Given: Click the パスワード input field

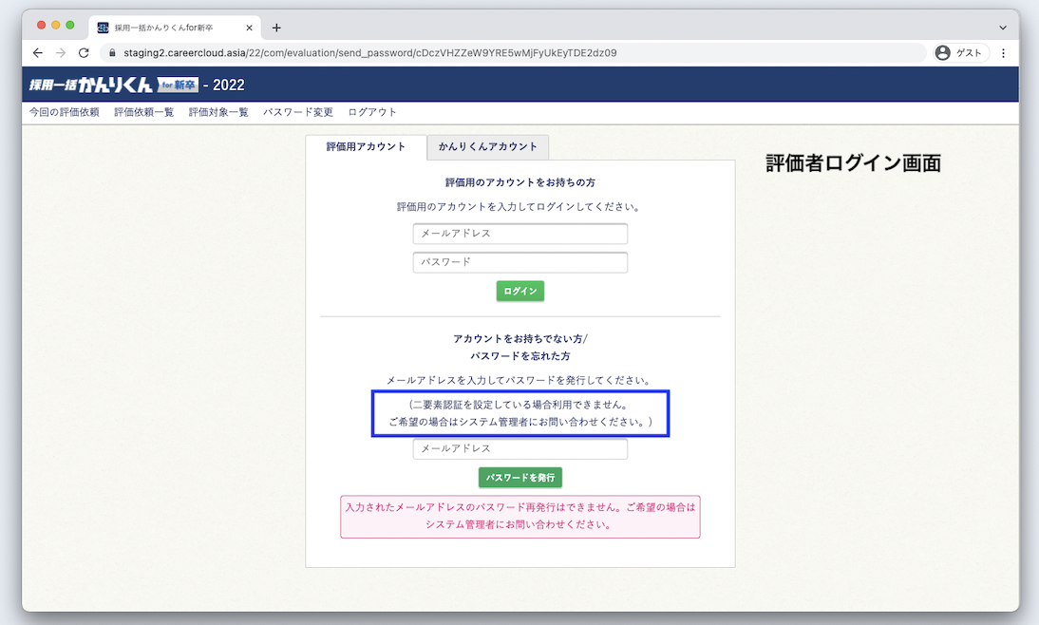Looking at the screenshot, I should pyautogui.click(x=519, y=262).
